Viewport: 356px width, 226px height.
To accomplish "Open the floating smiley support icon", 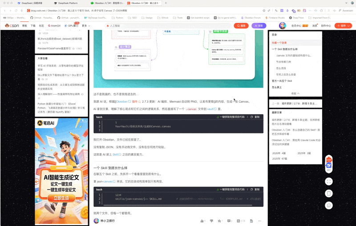I will [x=329, y=206].
